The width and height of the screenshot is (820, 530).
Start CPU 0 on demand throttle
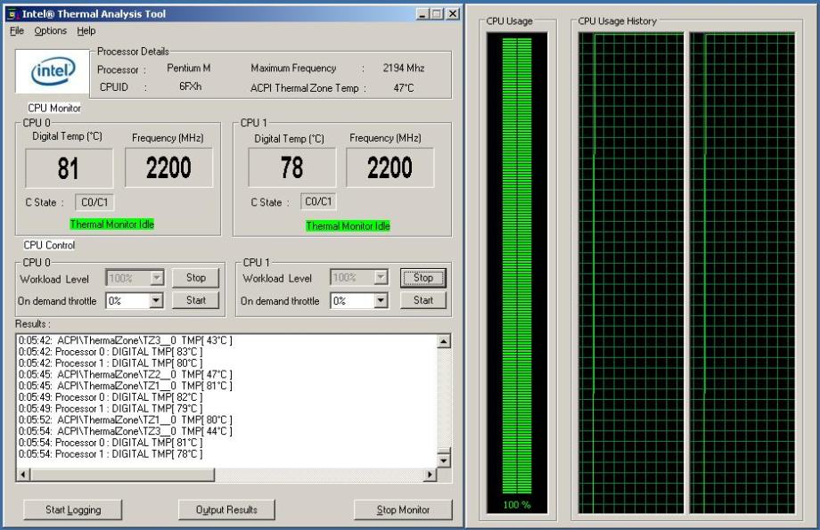pyautogui.click(x=195, y=300)
